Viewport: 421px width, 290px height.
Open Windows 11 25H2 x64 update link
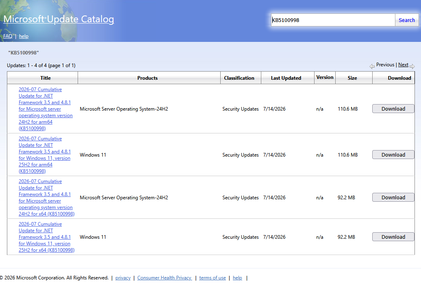[46, 237]
